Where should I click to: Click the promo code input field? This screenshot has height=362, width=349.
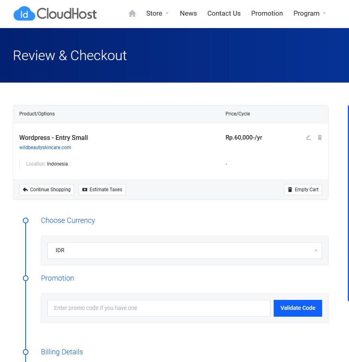[x=158, y=308]
